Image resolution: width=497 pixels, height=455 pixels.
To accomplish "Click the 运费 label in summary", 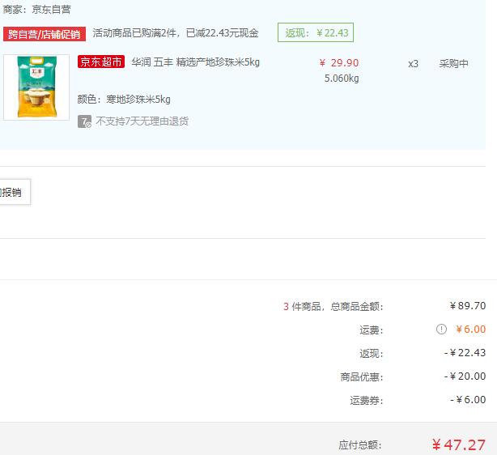I will 372,330.
